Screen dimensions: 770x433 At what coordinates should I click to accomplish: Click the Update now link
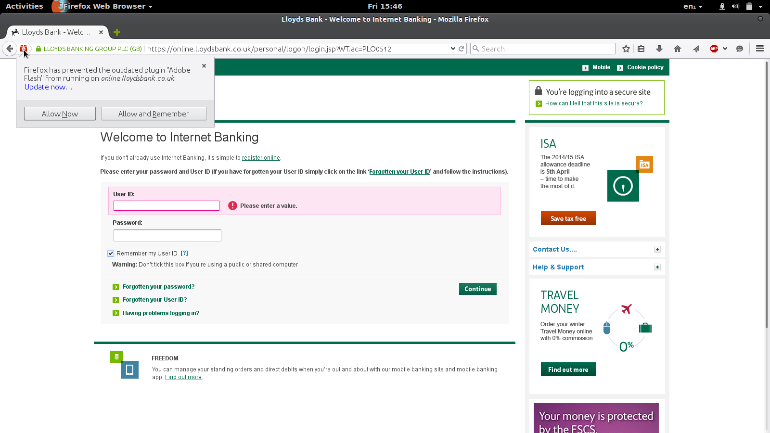pyautogui.click(x=48, y=87)
